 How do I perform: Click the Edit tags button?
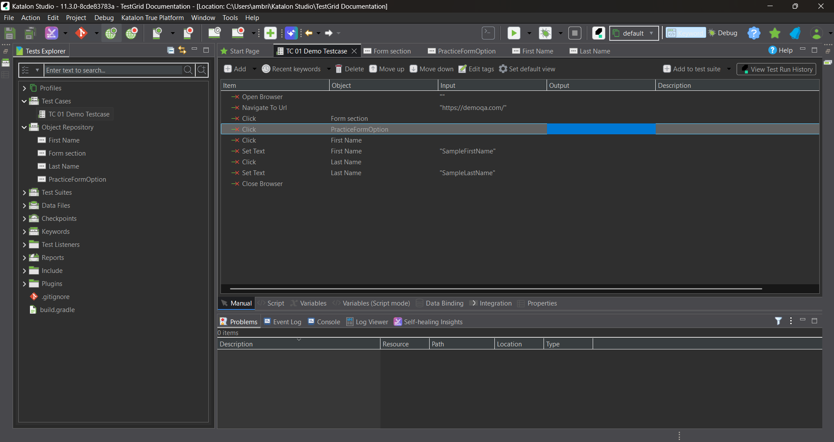pos(476,69)
